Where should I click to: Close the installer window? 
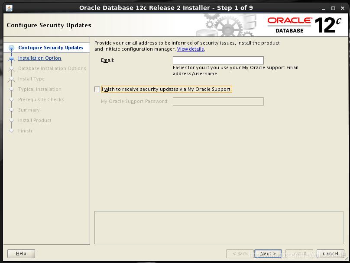coord(343,8)
